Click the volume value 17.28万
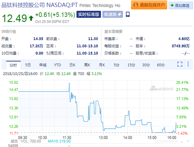 36,46
